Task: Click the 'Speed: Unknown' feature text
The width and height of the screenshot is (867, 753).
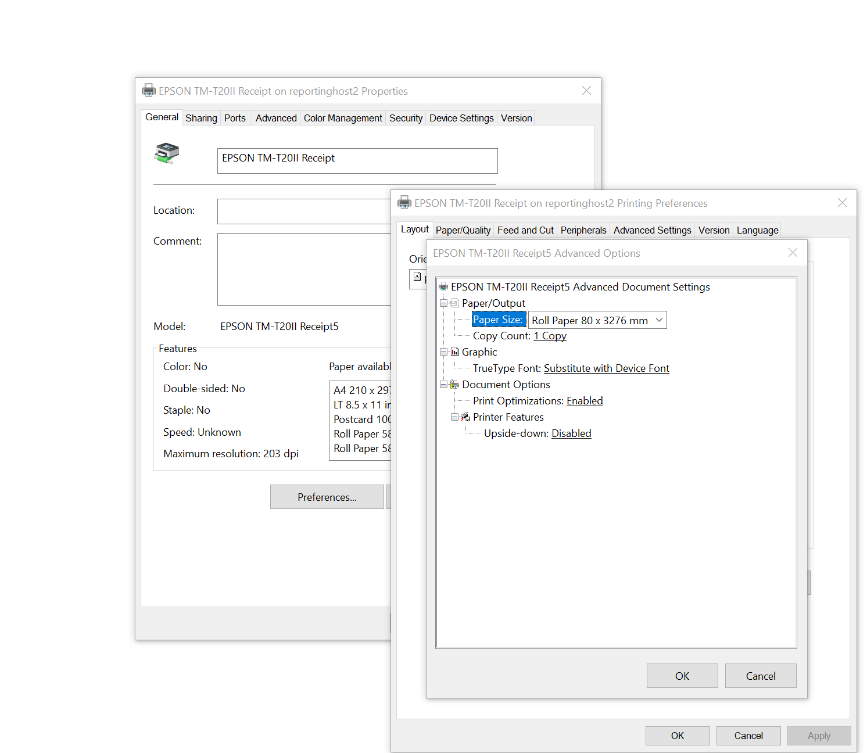Action: pos(202,432)
